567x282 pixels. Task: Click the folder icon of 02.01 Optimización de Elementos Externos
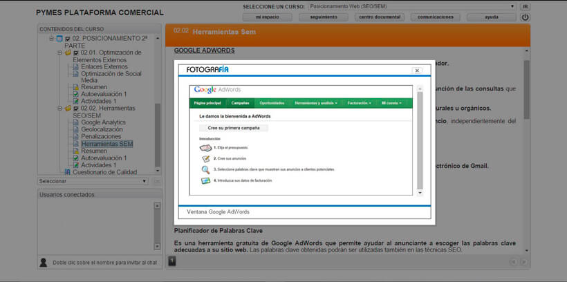(68, 53)
